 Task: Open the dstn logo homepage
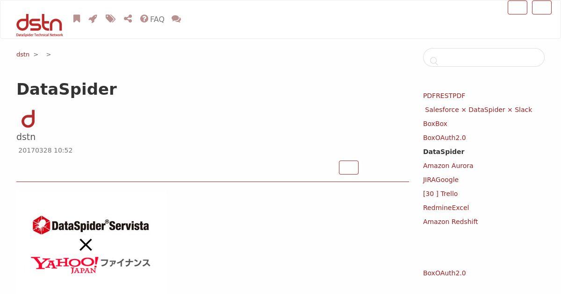click(x=39, y=25)
